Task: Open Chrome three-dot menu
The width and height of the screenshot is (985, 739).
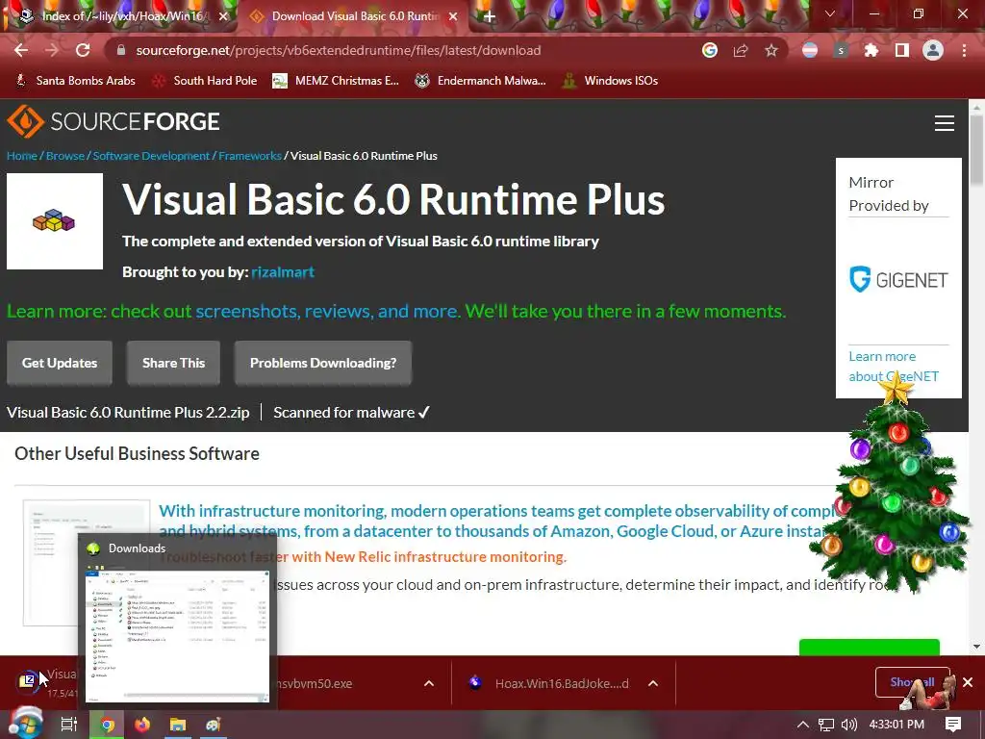Action: (964, 50)
